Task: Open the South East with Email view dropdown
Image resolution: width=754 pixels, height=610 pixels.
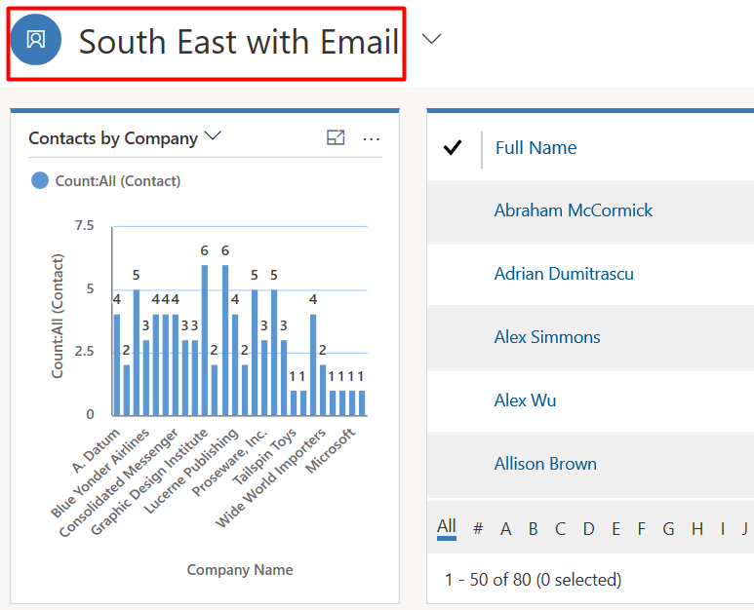Action: 431,39
